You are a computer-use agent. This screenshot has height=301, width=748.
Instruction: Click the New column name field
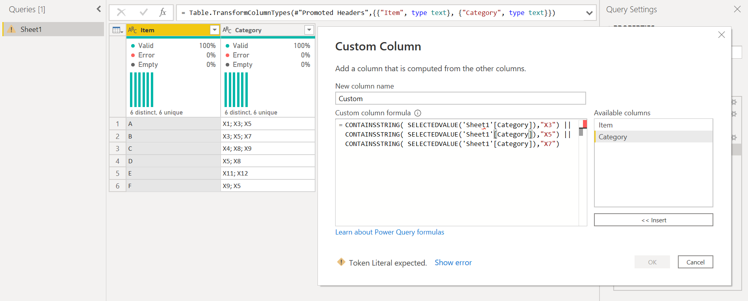coord(460,98)
